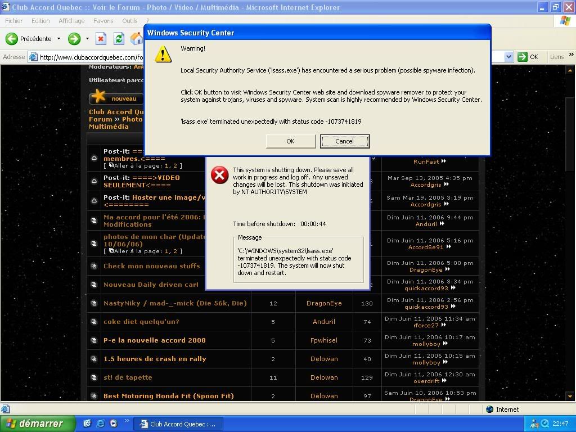The height and width of the screenshot is (432, 576).
Task: Open thread 'P-e la nouvelle accord 2008'
Action: [155, 340]
